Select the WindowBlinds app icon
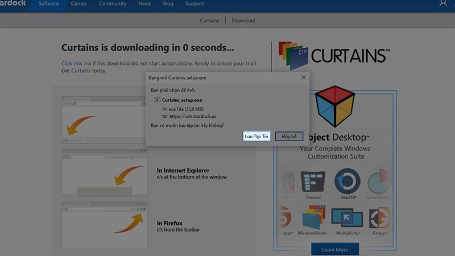 coord(313,218)
